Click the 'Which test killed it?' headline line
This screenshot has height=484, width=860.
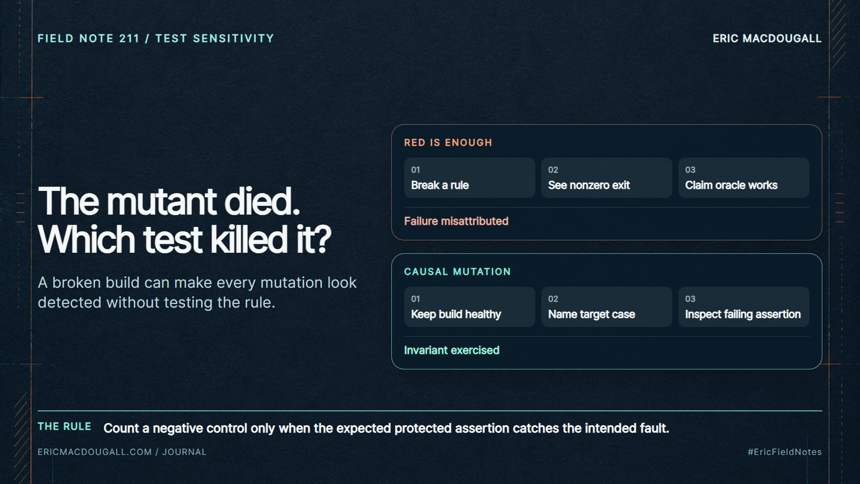(184, 239)
